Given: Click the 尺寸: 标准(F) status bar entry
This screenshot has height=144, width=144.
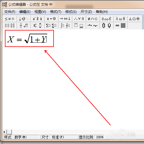Looking at the screenshot, I should click(x=59, y=137).
